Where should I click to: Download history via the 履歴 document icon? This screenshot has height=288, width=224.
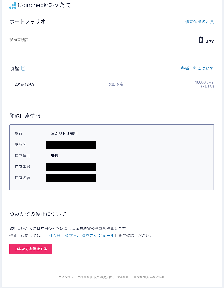(24, 68)
